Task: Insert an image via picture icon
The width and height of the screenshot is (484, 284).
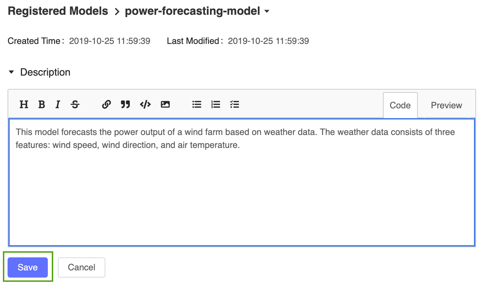Action: click(x=165, y=105)
